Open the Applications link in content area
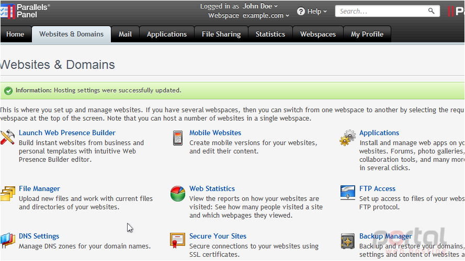The image size is (465, 261). tap(379, 133)
